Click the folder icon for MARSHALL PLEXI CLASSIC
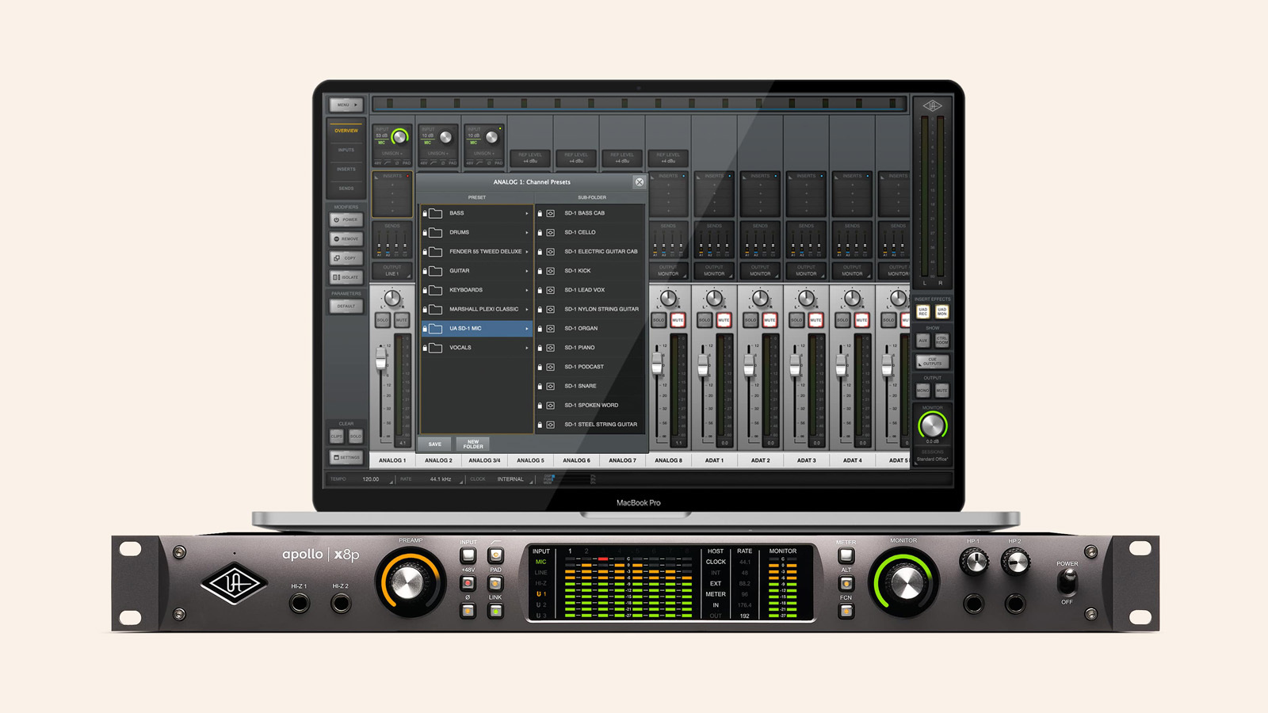The width and height of the screenshot is (1268, 713). click(x=436, y=309)
